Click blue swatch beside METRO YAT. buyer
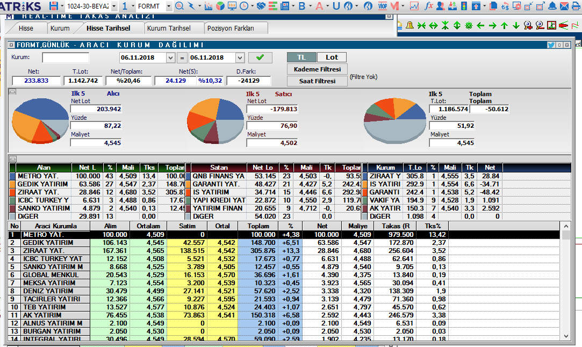Viewport: 582px width, 347px height. [12, 176]
